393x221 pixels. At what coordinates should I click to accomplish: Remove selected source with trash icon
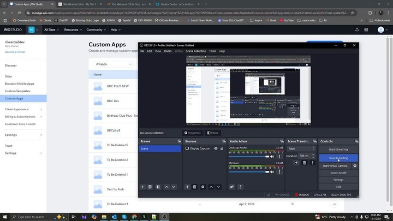pyautogui.click(x=194, y=187)
